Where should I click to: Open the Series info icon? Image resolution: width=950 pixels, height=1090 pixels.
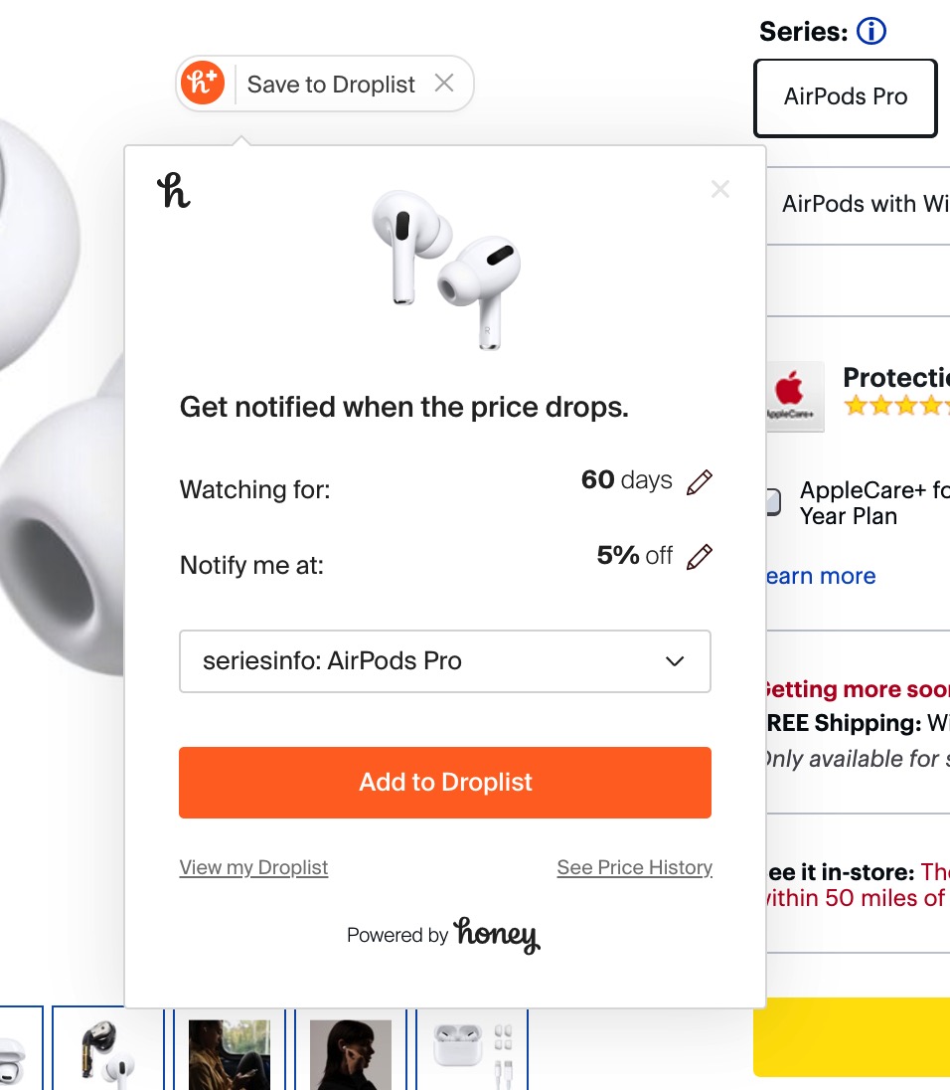coord(871,32)
